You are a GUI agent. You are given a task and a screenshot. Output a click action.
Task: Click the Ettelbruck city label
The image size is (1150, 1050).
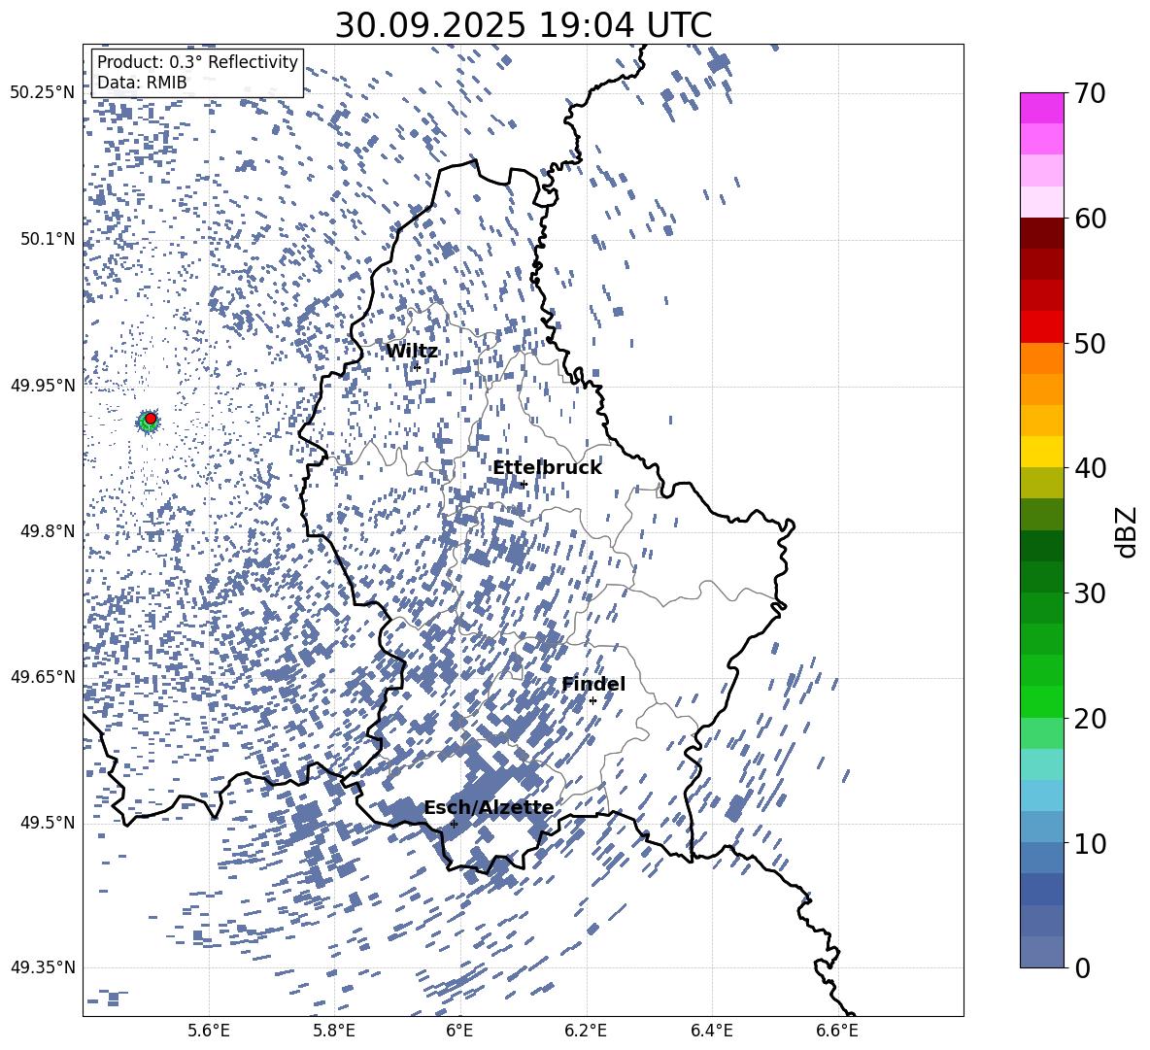[x=547, y=468]
